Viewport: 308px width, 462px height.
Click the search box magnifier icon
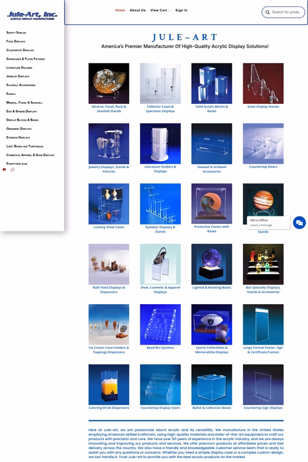click(268, 12)
